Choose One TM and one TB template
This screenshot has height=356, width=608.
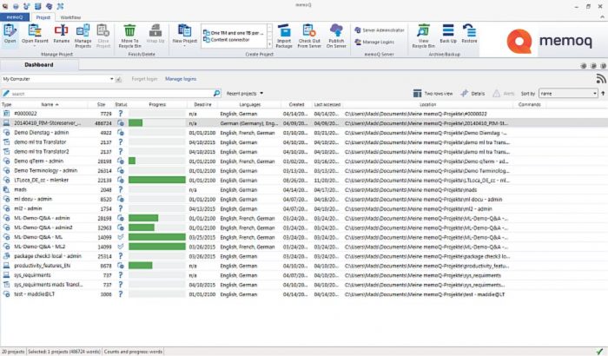pos(235,33)
